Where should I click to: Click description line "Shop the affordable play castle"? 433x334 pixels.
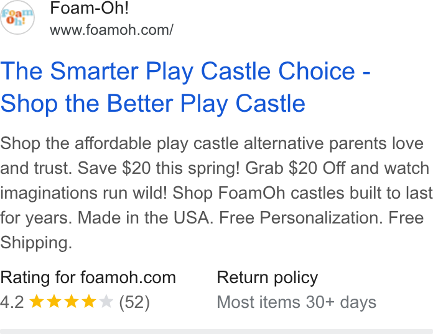[119, 143]
